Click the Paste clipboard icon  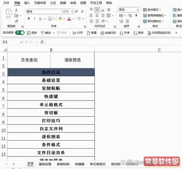9,12
